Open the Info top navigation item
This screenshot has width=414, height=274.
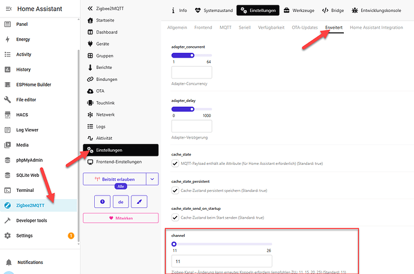click(179, 11)
